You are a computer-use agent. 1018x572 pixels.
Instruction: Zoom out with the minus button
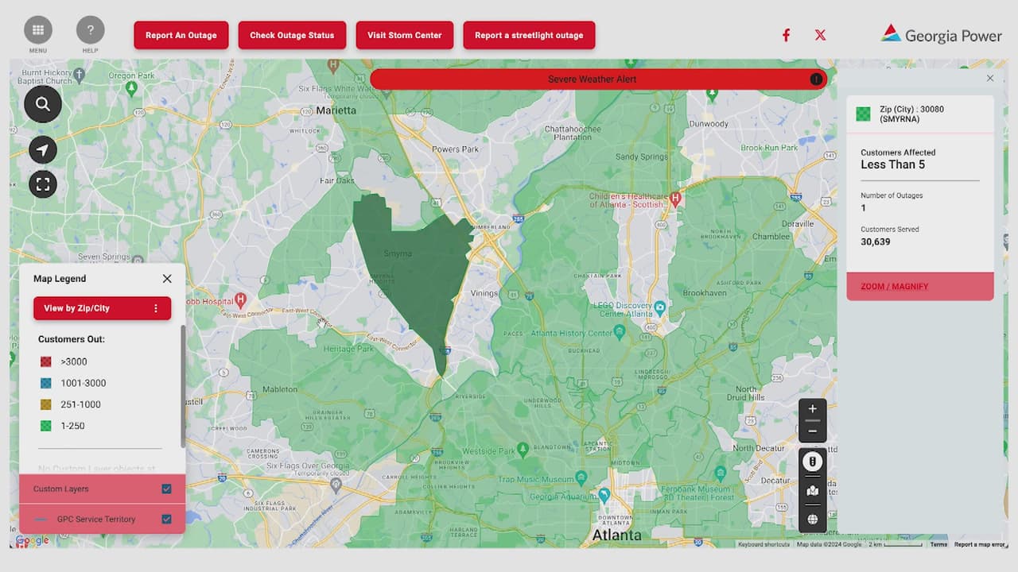(812, 431)
